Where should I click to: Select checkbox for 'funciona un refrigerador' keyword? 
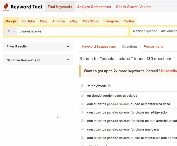pyautogui.click(x=82, y=112)
